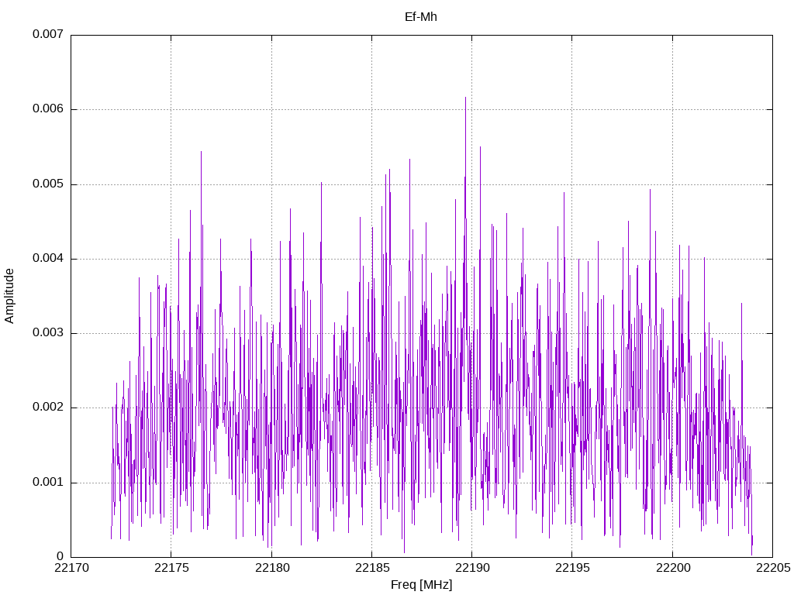Click the 0.003 y-axis tick label
This screenshot has height=595, width=794.
[48, 333]
